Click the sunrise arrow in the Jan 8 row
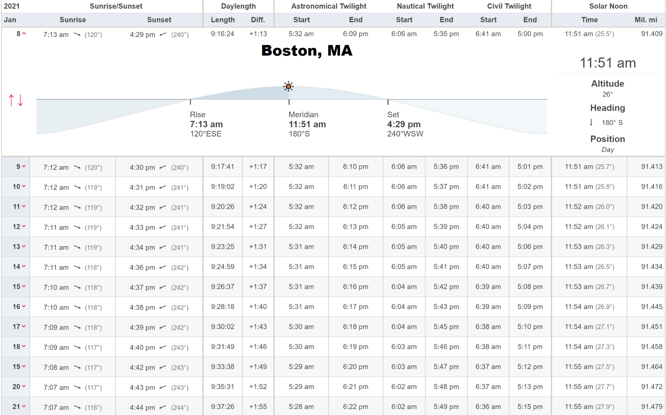 pyautogui.click(x=77, y=34)
